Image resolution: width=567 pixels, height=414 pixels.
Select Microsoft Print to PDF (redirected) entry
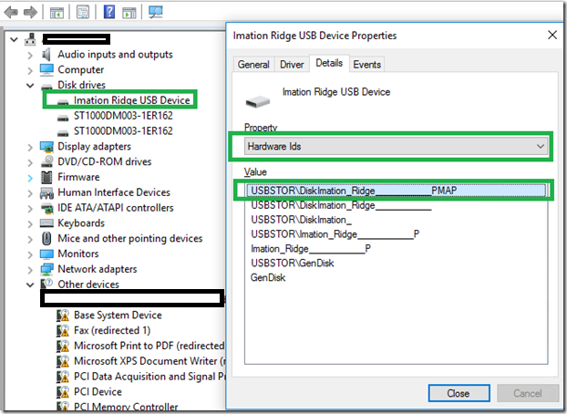pos(149,346)
